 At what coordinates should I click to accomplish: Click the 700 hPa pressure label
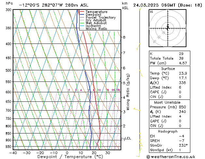tap(9, 111)
